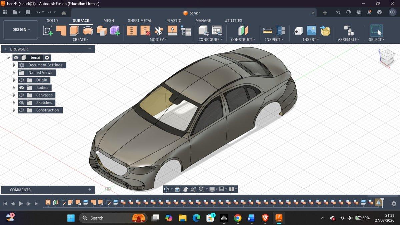Screen dimensions: 400x225
Task: Select the Pan hand tool
Action: [x=185, y=189]
